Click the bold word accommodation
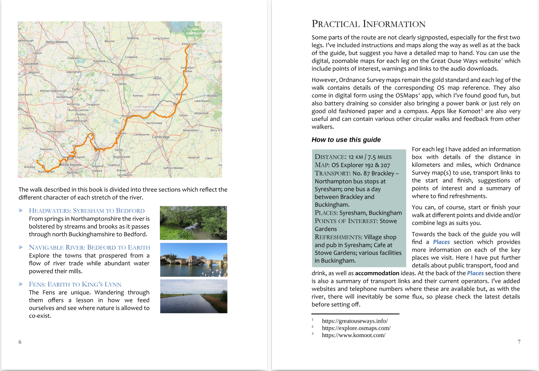 tap(377, 273)
